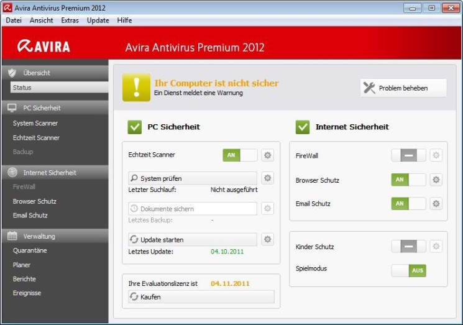Click Problem beheben button
This screenshot has height=325, width=463.
click(x=403, y=88)
